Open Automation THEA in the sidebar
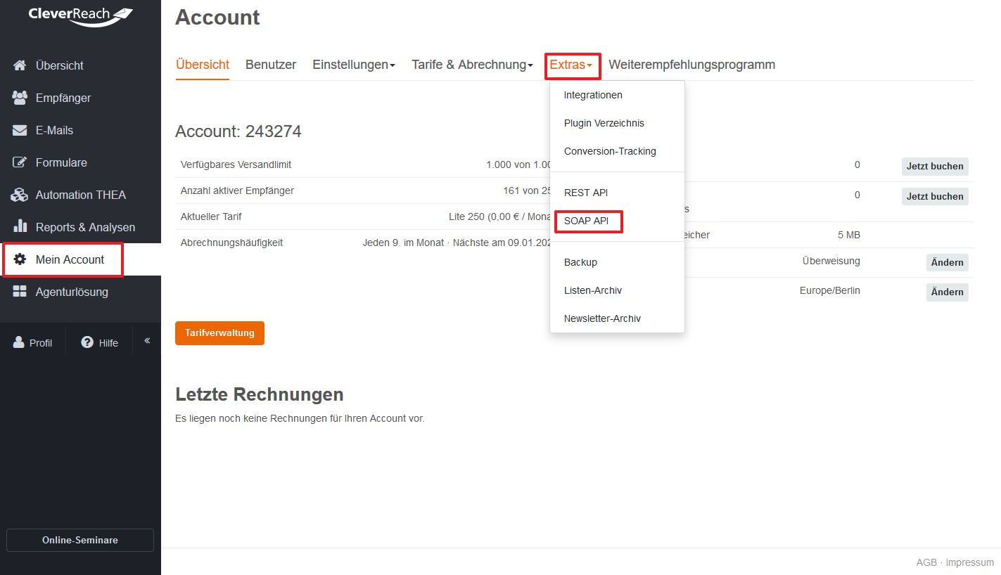 pos(80,195)
